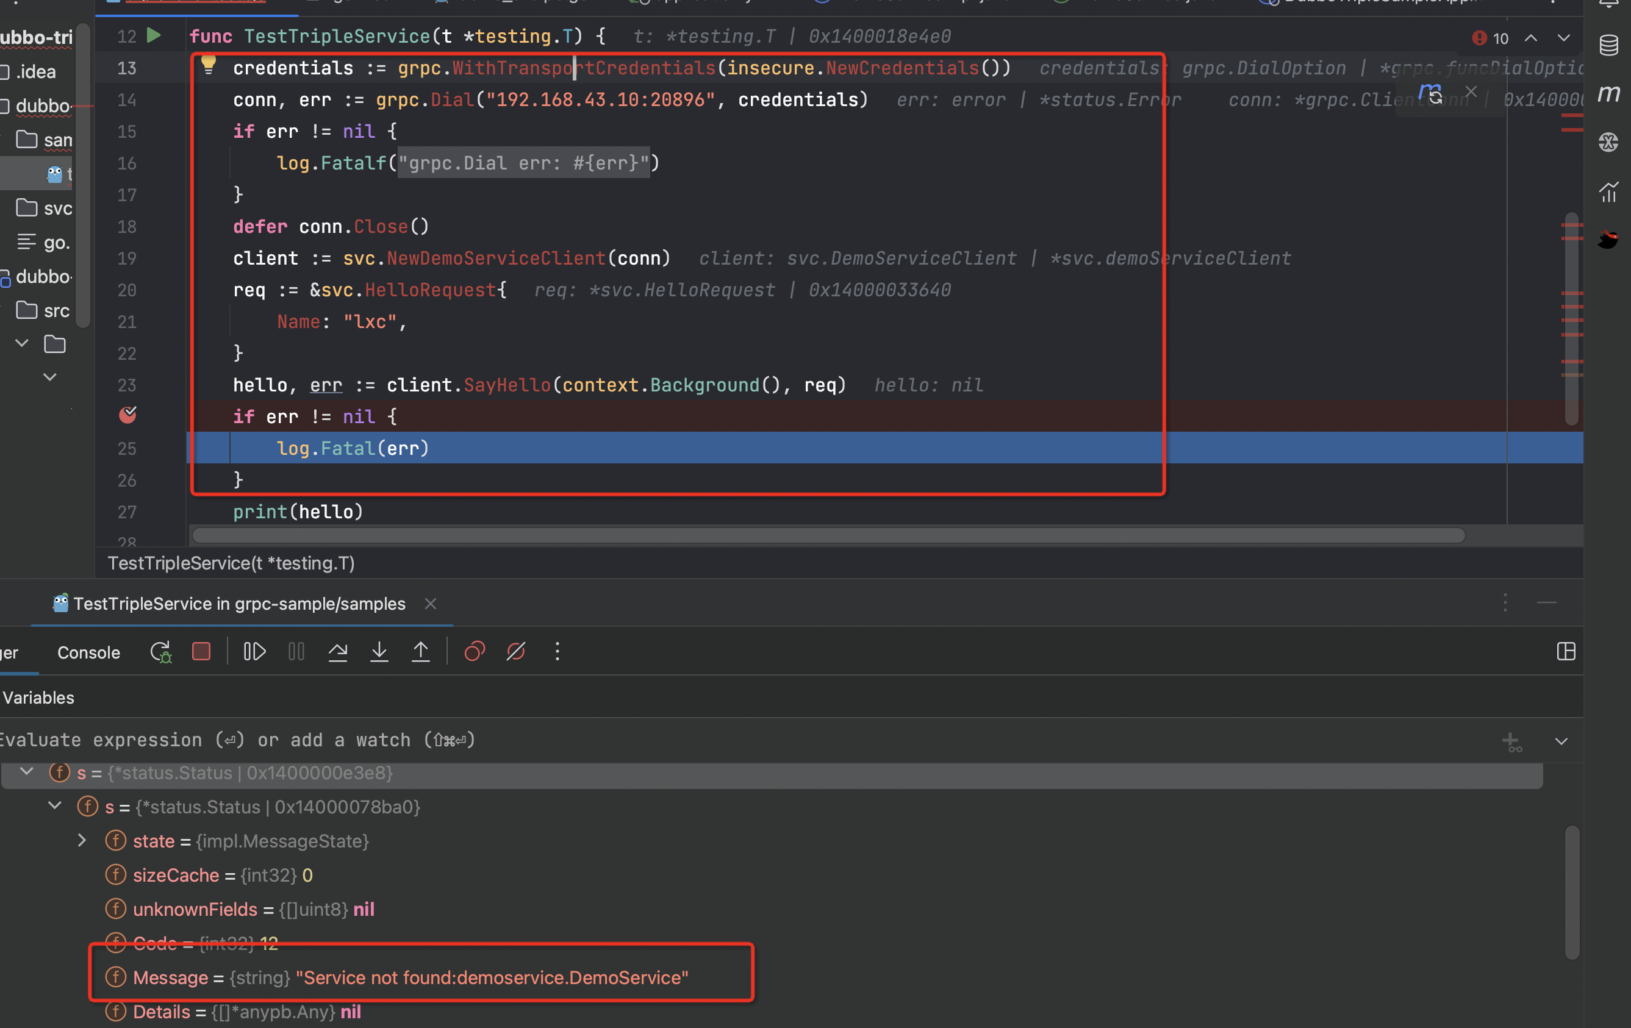
Task: Click the Step Out icon
Action: 421,651
